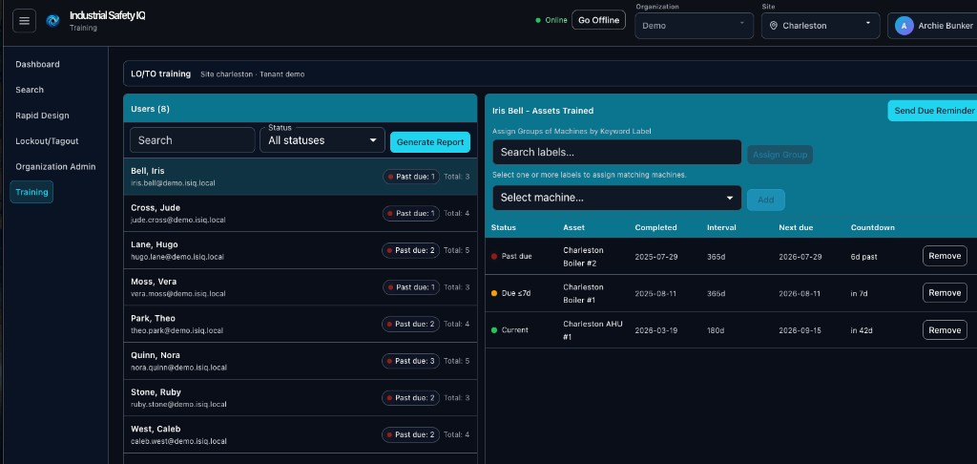Select user Lane, Hugo in the list
Image resolution: width=977 pixels, height=464 pixels.
click(301, 250)
